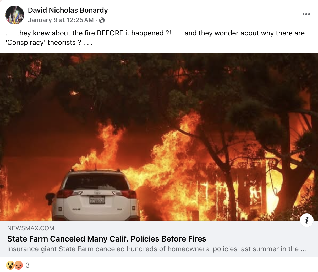Image resolution: width=318 pixels, height=272 pixels.
Task: Open the three-dot post options menu
Action: (x=306, y=14)
